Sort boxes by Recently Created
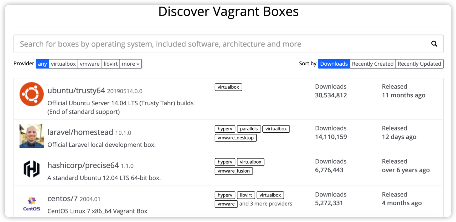Viewport: 456px width, 222px height. pos(373,64)
